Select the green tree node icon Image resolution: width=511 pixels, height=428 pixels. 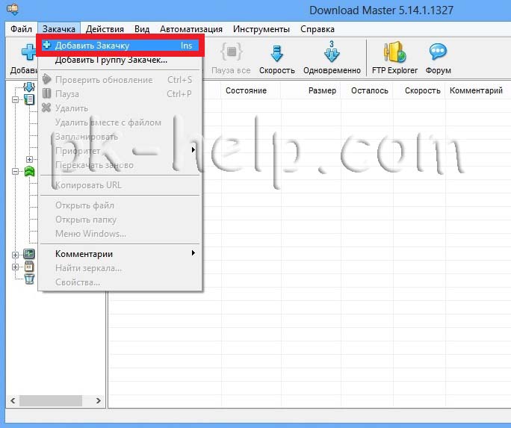pos(29,171)
